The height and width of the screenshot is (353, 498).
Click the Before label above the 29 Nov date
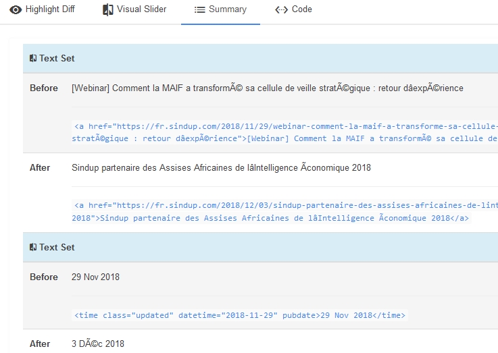click(x=44, y=277)
